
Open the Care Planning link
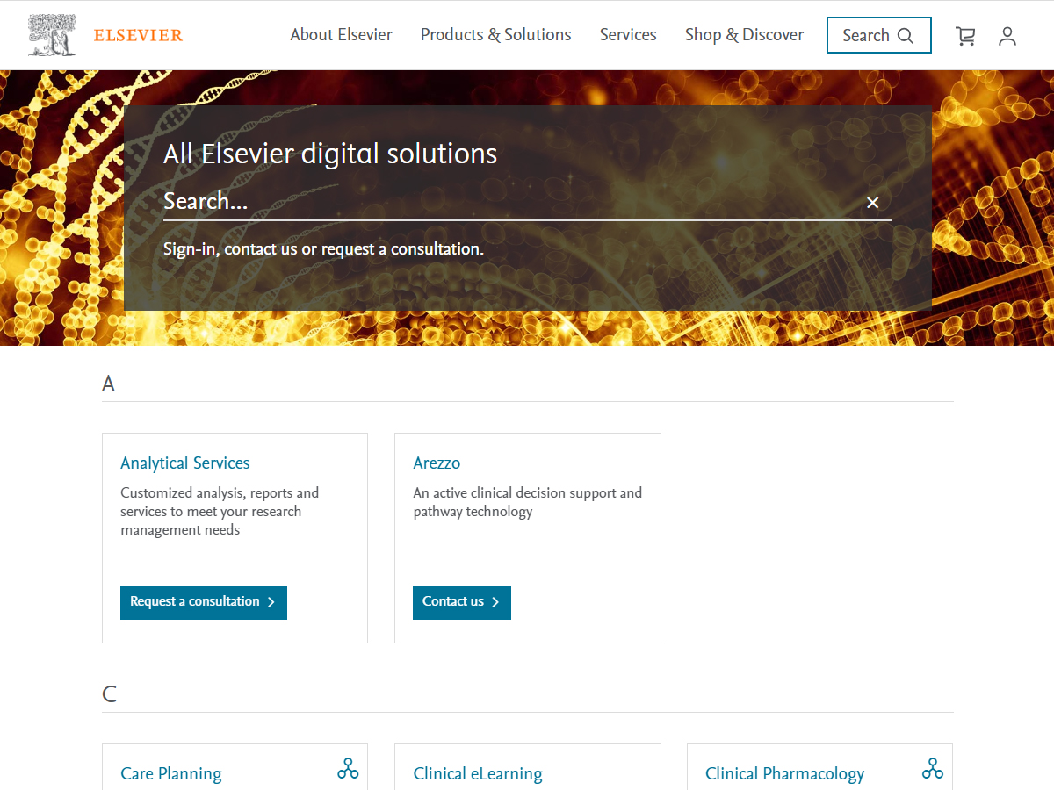171,773
